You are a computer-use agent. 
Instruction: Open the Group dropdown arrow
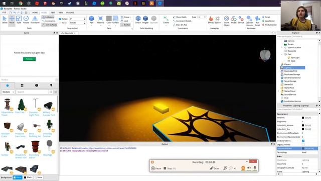[x=131, y=17]
